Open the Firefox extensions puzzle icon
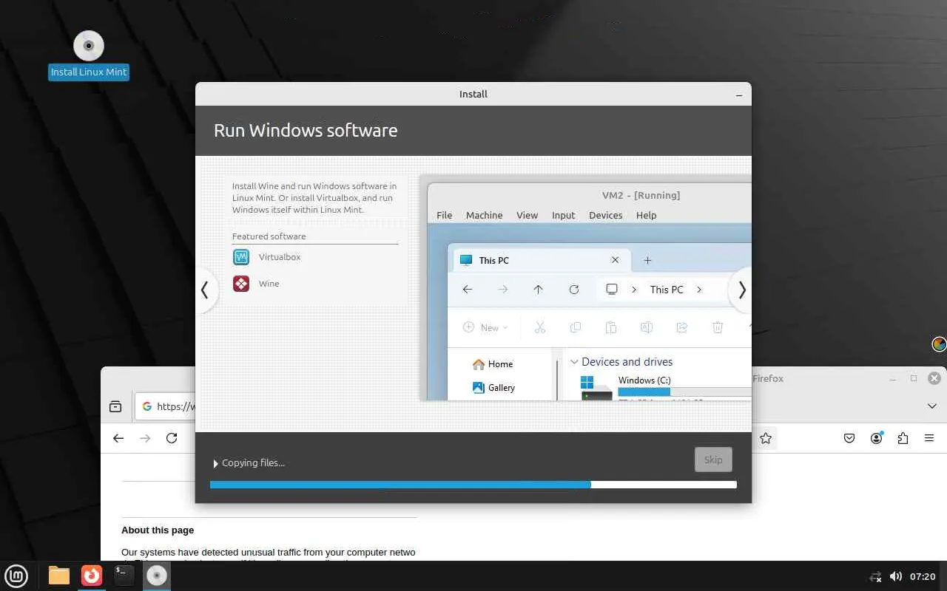Screen dimensions: 947x591 (x=903, y=438)
